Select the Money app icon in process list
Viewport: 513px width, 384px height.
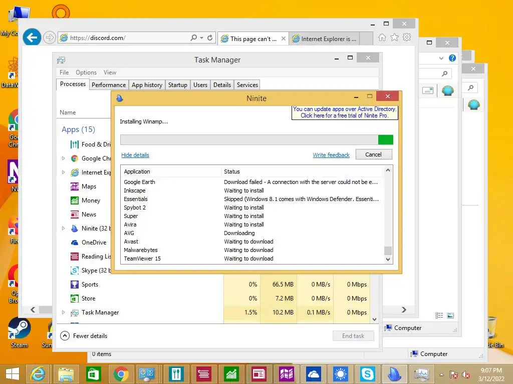click(x=75, y=200)
